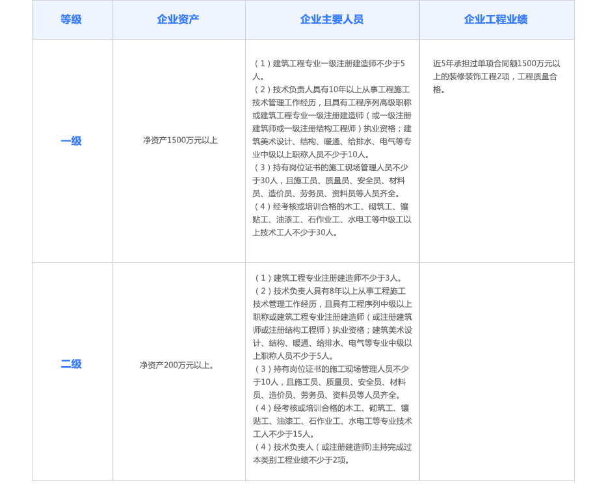Select the "企业资产" column header
This screenshot has height=485, width=606.
click(x=178, y=20)
